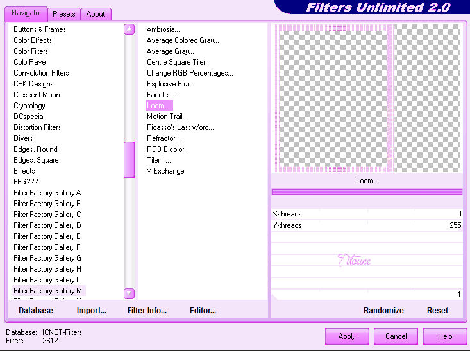This screenshot has width=470, height=351.
Task: Click the category list scroll down arrow
Action: pyautogui.click(x=129, y=293)
